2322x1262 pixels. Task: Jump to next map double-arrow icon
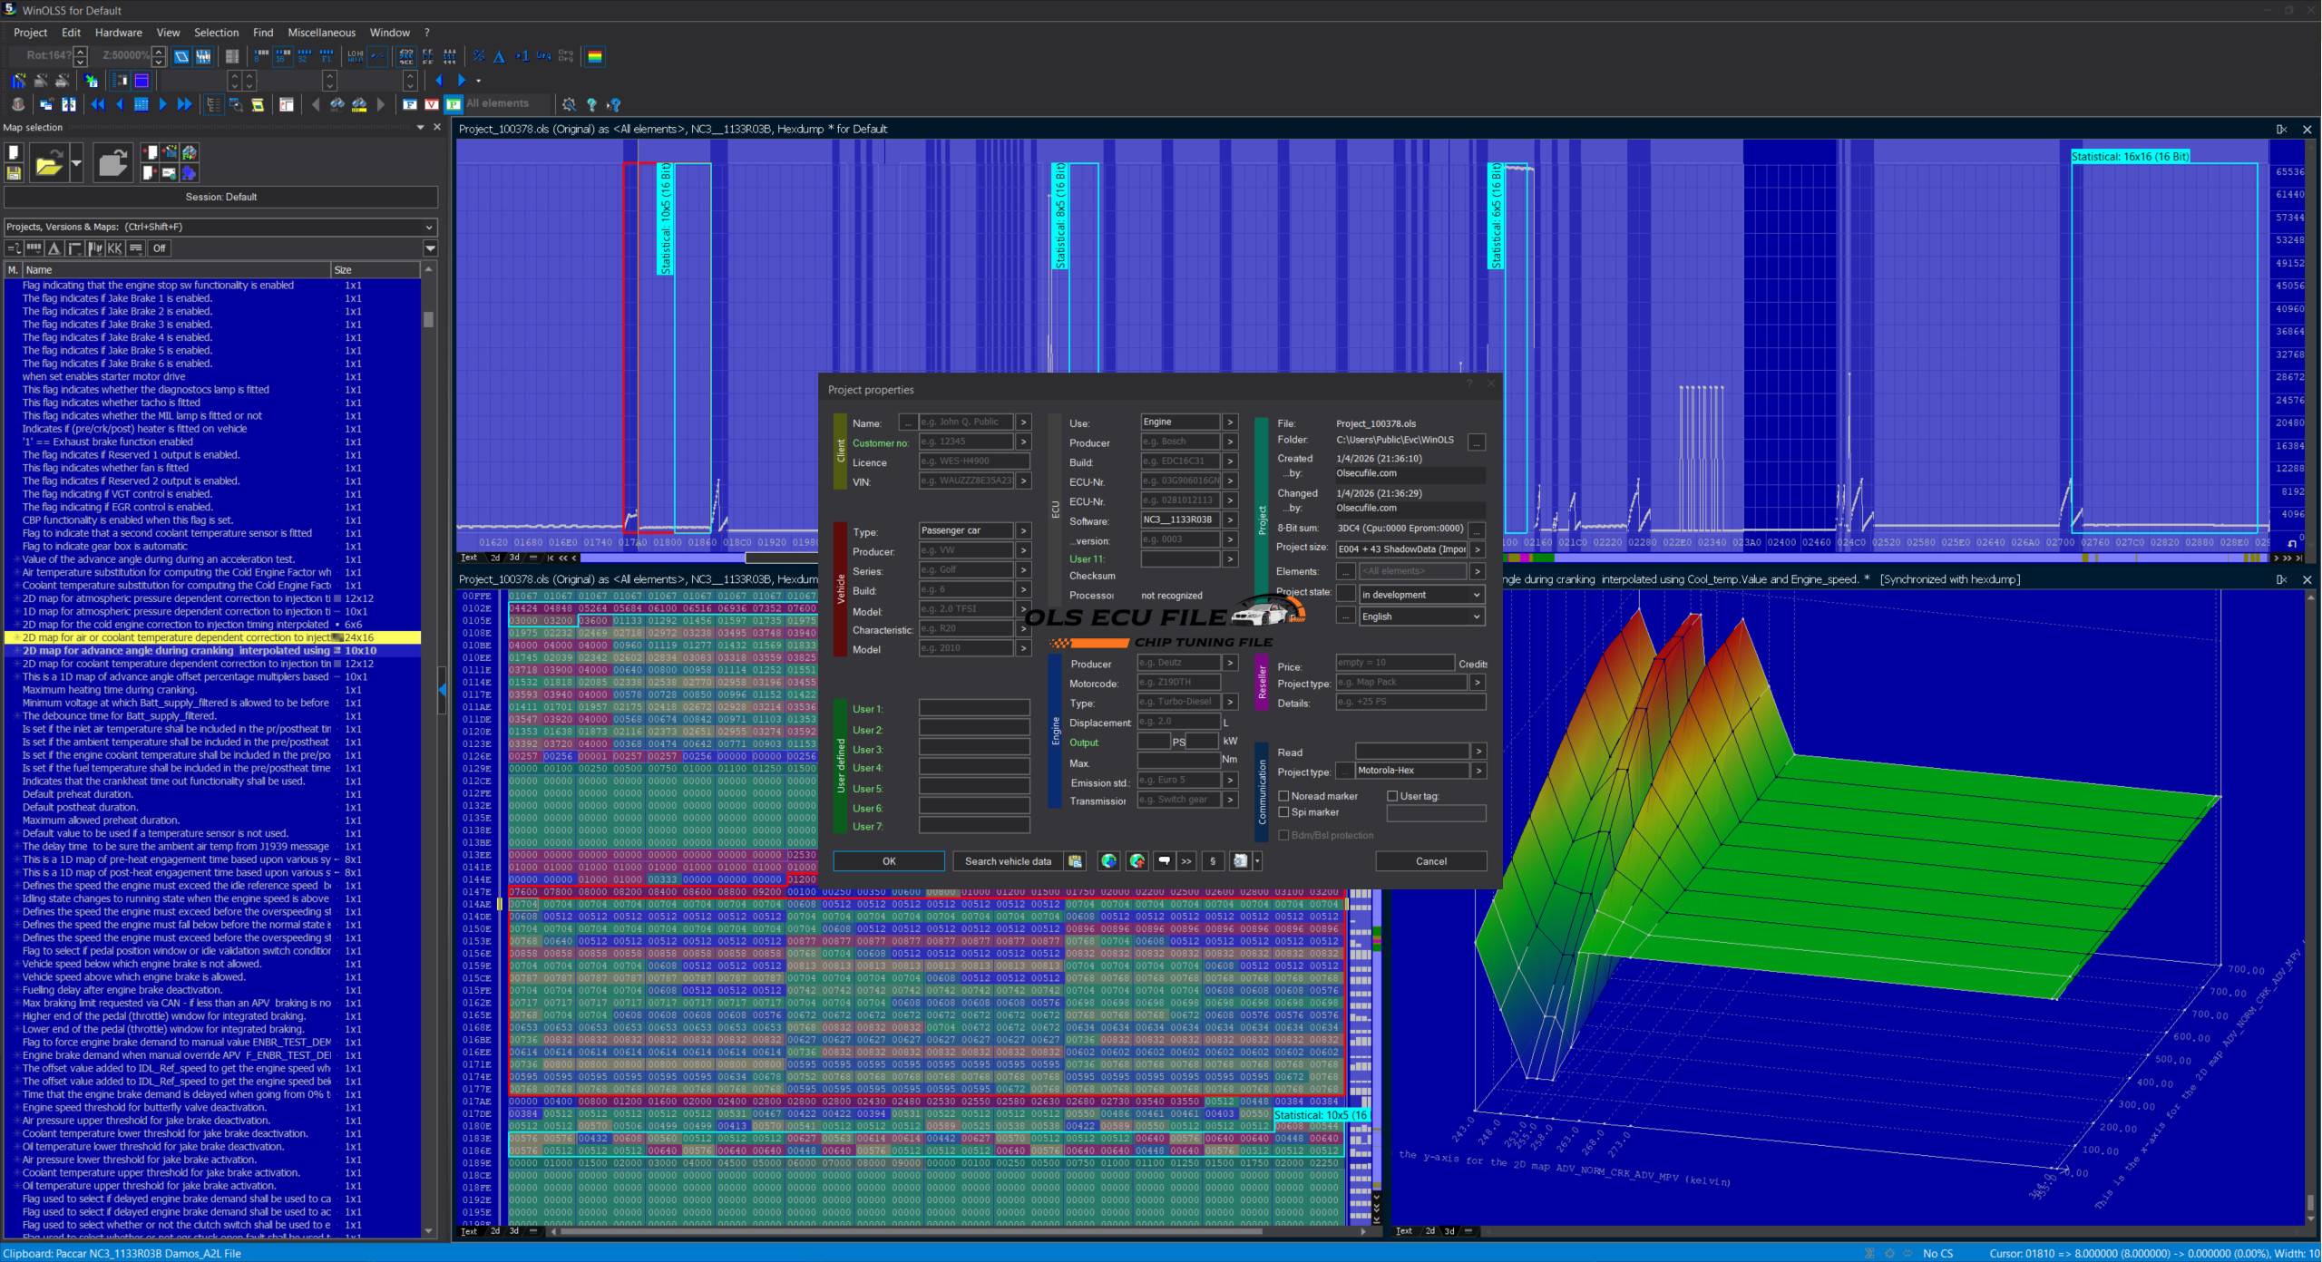[x=184, y=104]
